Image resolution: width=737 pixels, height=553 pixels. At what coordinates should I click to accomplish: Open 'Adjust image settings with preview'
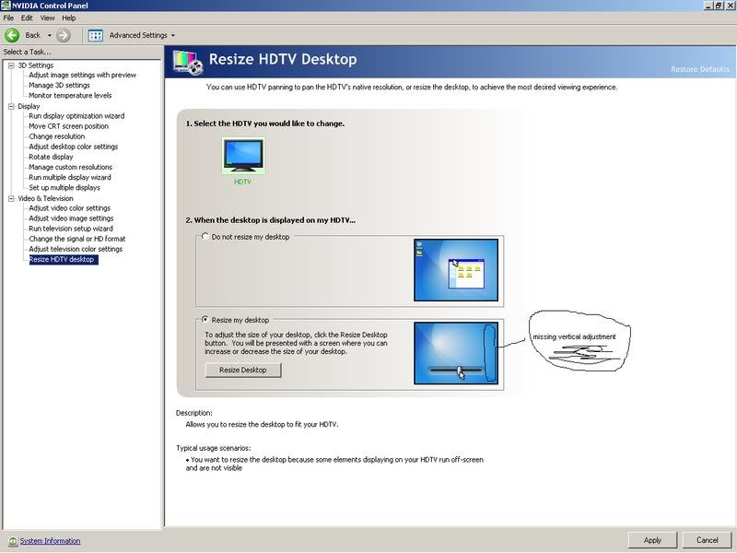[82, 76]
